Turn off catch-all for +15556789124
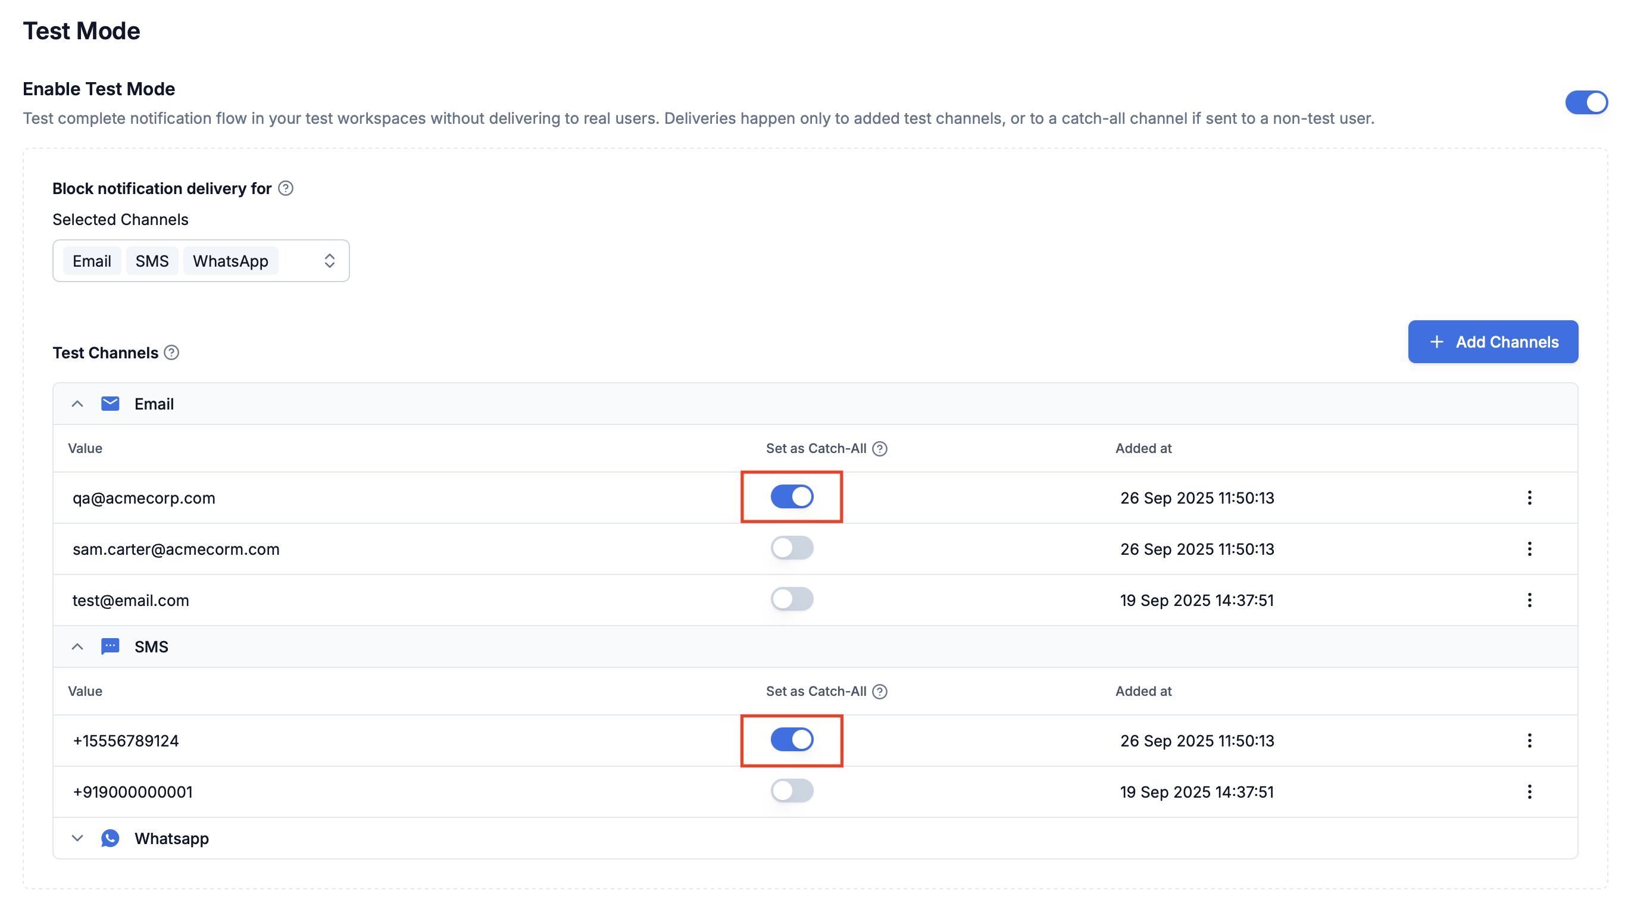 point(792,740)
